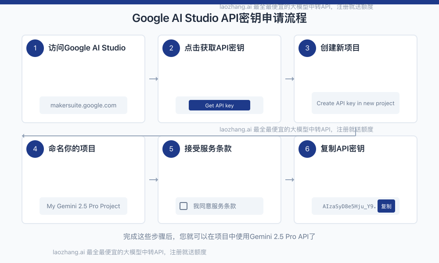The height and width of the screenshot is (263, 439).
Task: Click the 复制 button beside the API key
Action: [x=386, y=206]
